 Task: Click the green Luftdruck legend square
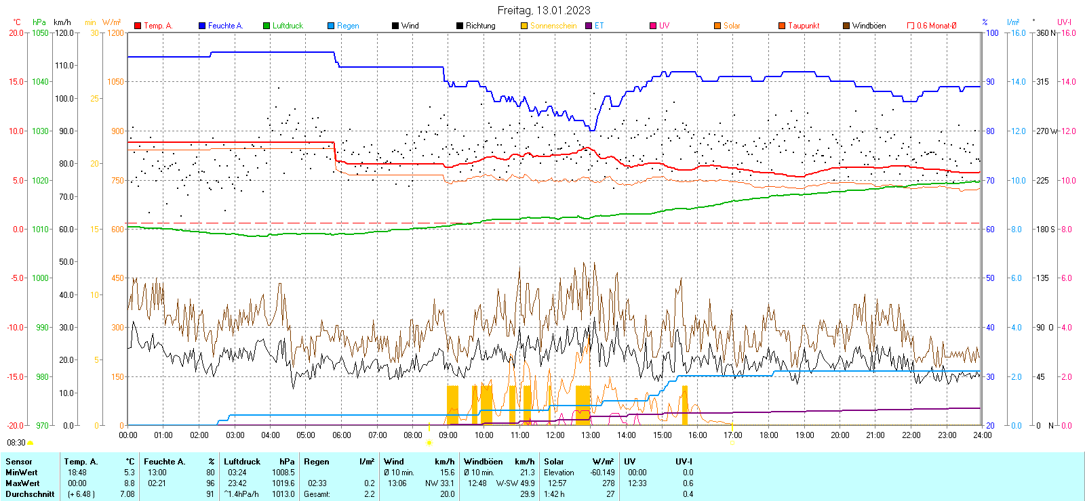[267, 26]
